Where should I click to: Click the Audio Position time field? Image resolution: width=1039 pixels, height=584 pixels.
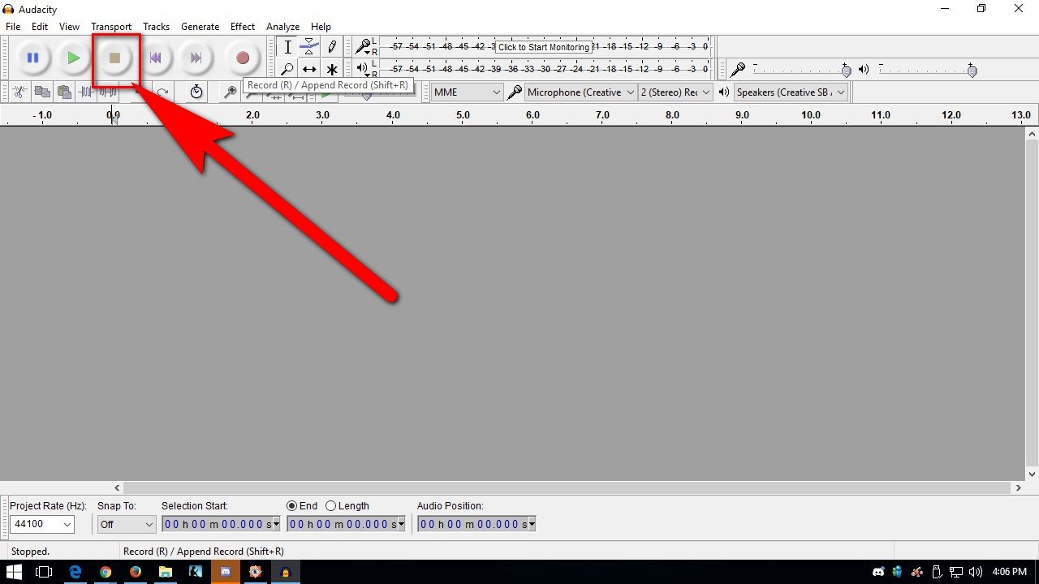(x=476, y=524)
